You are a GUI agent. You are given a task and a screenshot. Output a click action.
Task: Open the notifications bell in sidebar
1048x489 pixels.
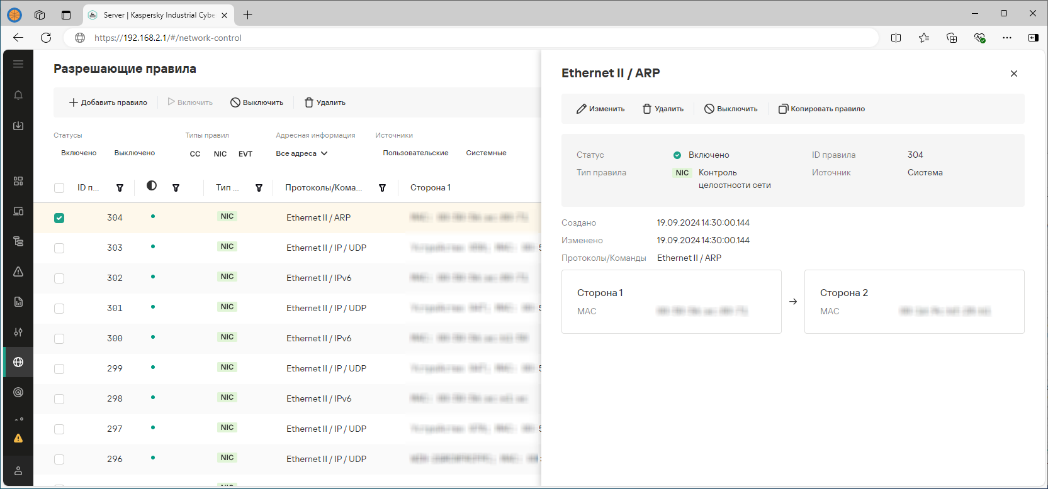pyautogui.click(x=18, y=95)
